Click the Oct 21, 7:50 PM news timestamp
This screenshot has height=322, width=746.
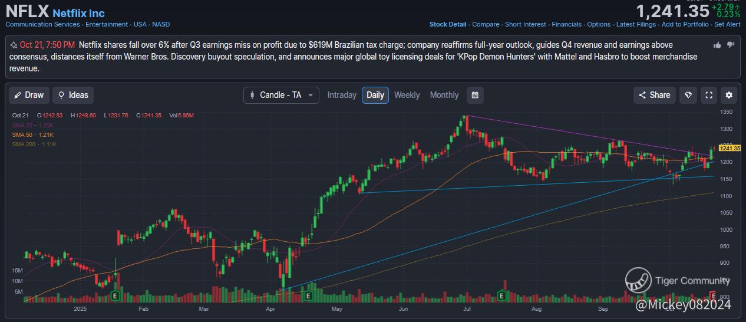(47, 45)
